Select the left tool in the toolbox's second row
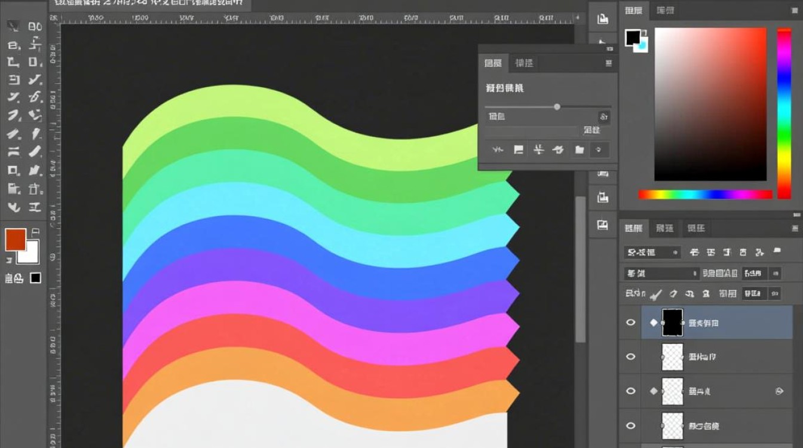The width and height of the screenshot is (803, 448). click(13, 44)
